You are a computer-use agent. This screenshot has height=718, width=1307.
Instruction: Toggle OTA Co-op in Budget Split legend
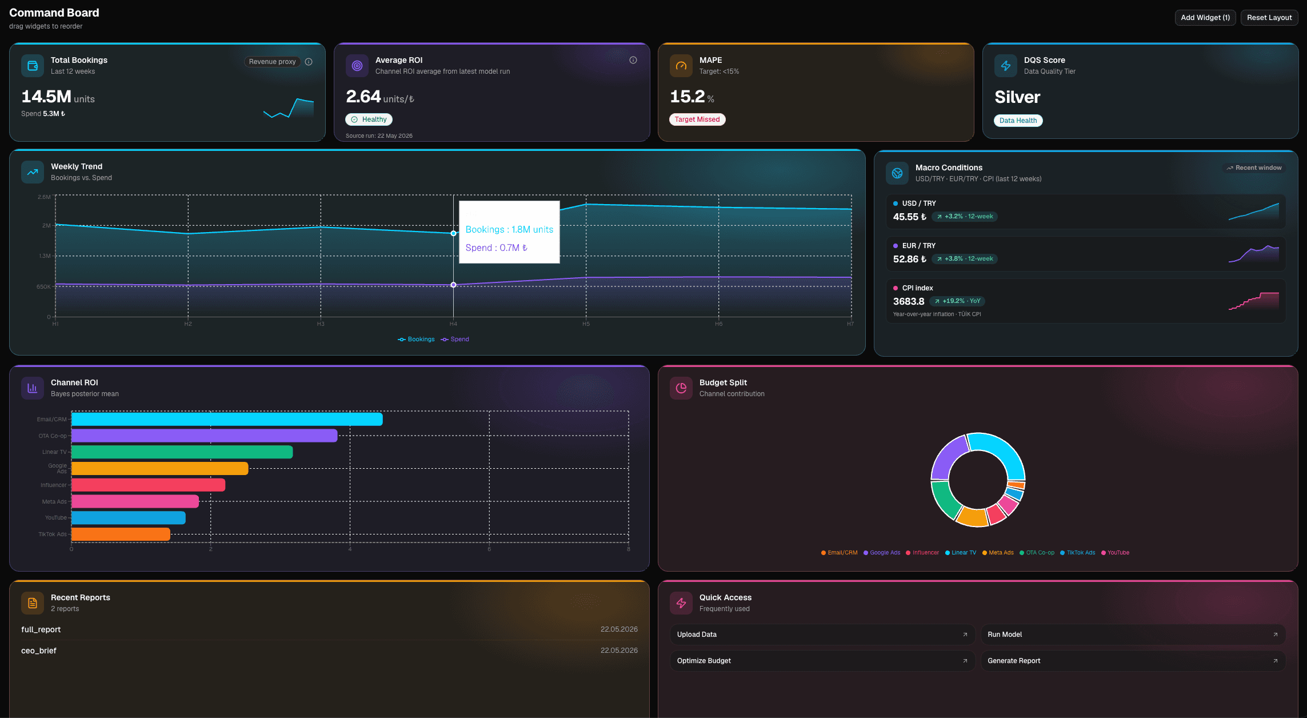(1037, 553)
